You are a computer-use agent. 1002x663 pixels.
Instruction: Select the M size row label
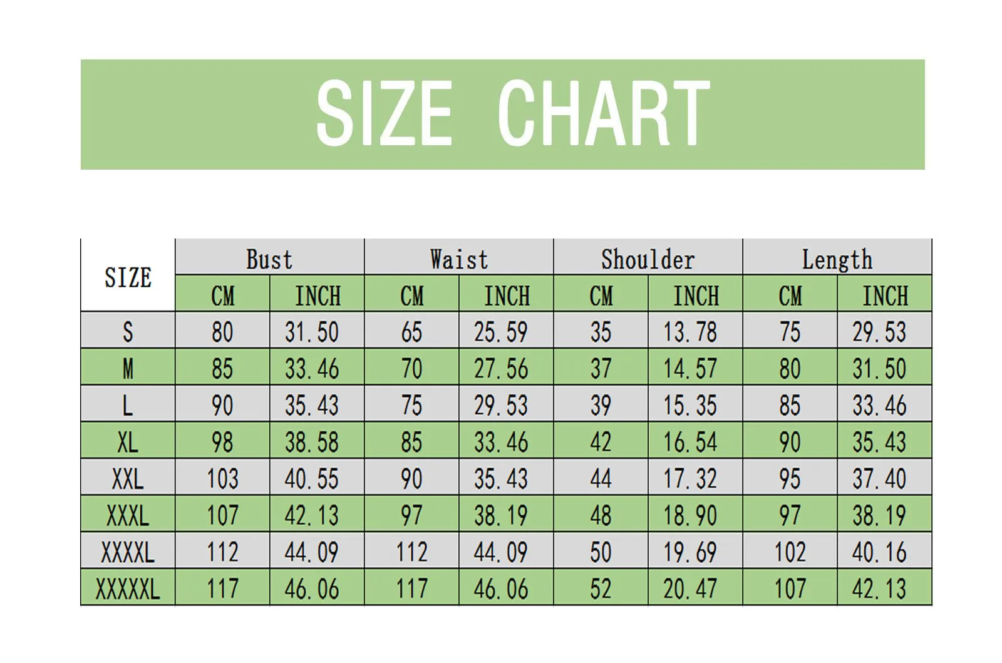(x=128, y=368)
